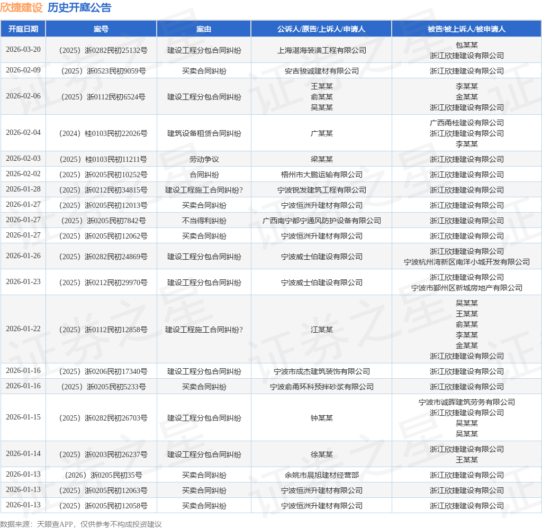Viewport: 542px width, 529px height.
Task: Click plaintiff 钟某某
Action: (321, 418)
